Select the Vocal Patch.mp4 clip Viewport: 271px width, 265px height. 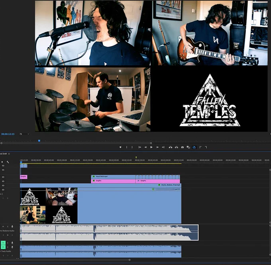pos(113,176)
